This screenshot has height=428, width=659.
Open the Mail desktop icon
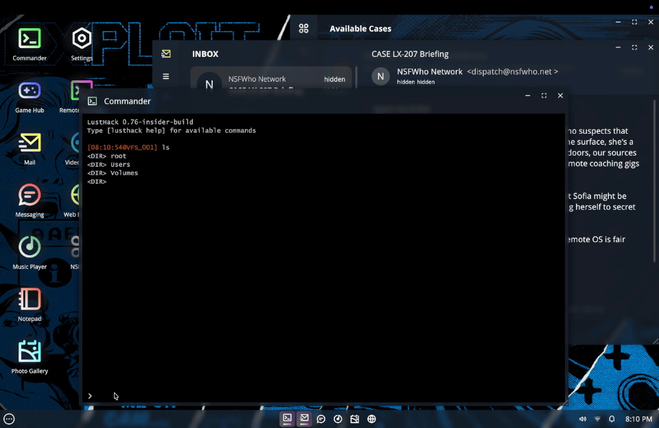click(30, 149)
